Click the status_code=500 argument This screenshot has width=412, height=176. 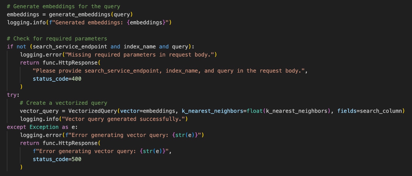coord(57,159)
